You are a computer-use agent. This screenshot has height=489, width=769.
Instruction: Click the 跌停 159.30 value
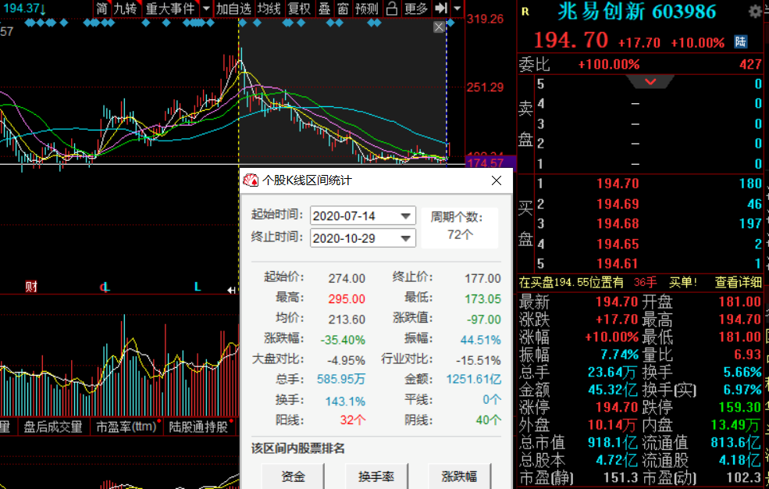(739, 407)
